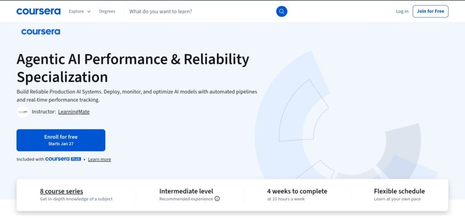Click the Agentic AI Performance & Reliability title

coord(133,68)
